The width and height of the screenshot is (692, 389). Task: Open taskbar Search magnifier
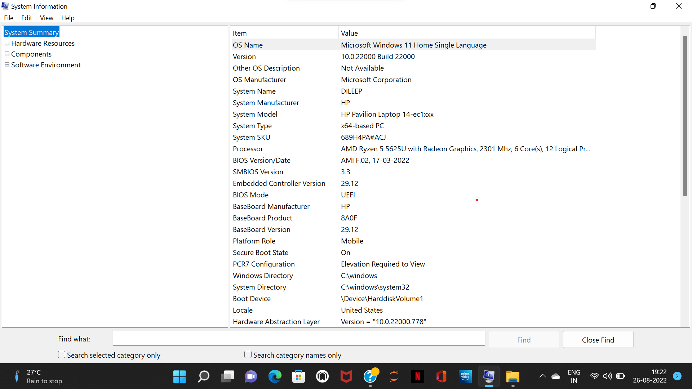coord(204,376)
